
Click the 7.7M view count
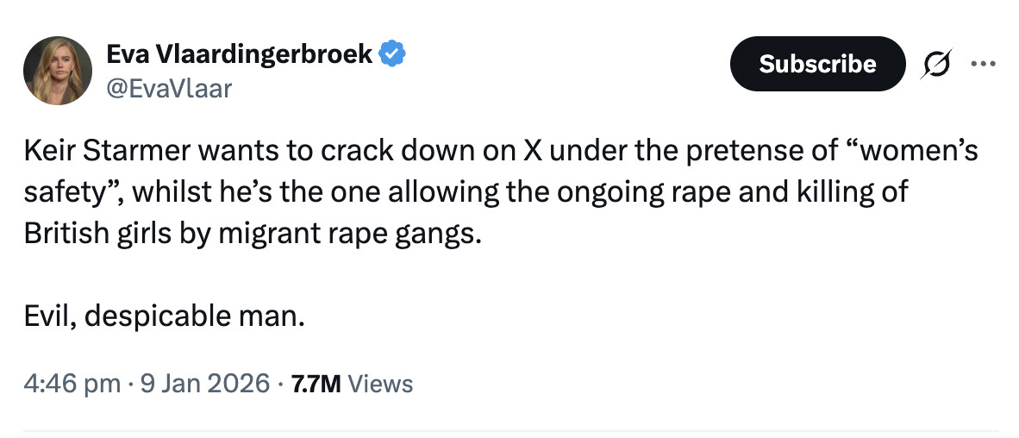click(316, 384)
